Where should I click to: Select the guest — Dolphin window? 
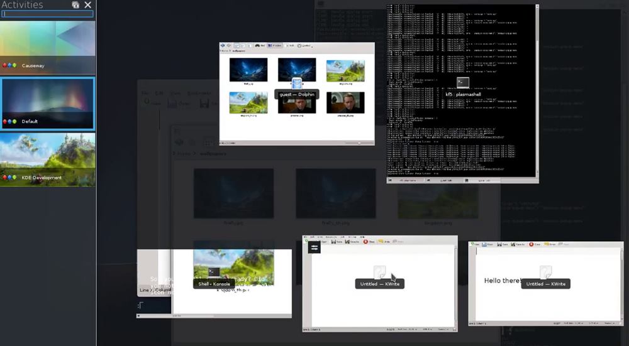point(297,94)
